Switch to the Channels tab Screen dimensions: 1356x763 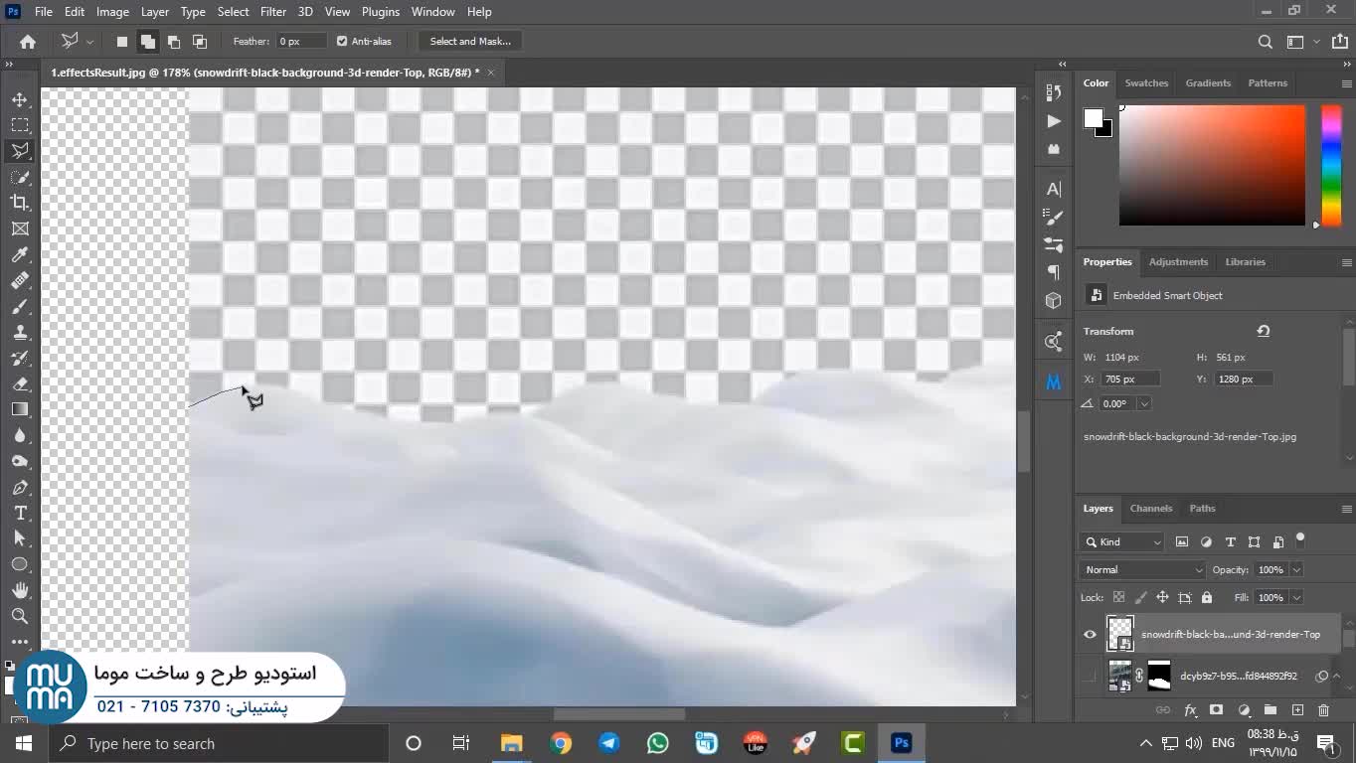pyautogui.click(x=1150, y=509)
